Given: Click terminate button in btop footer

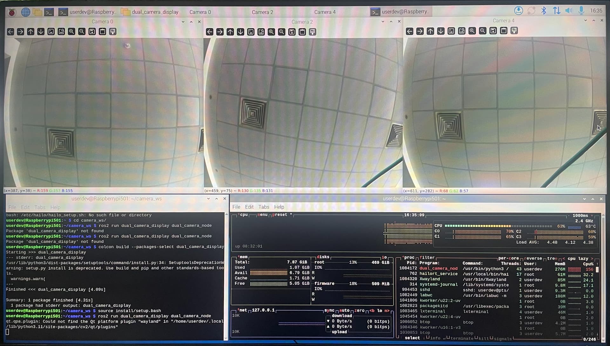Looking at the screenshot, I should pyautogui.click(x=462, y=338).
